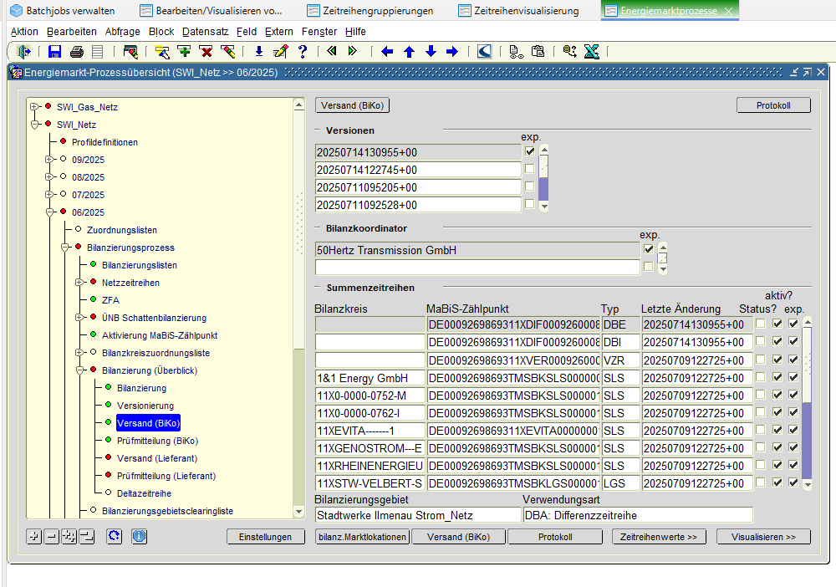Click the blue refresh icon below tree
Screen dimensions: 836x587
coord(114,536)
